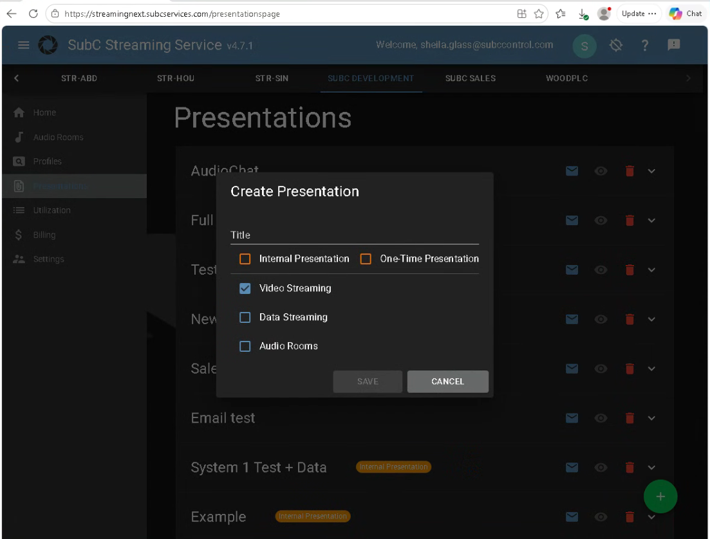
Task: Click the green plus add presentation button
Action: tap(660, 497)
